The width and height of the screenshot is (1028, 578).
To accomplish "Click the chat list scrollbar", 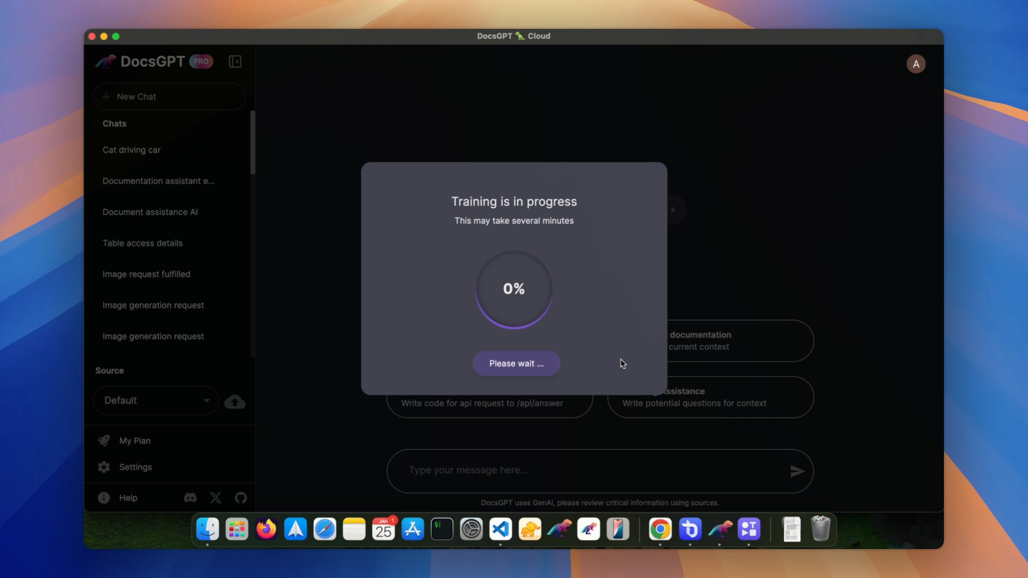I will (x=253, y=143).
